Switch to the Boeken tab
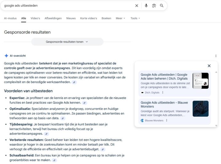The height and width of the screenshot is (164, 221). click(x=107, y=18)
